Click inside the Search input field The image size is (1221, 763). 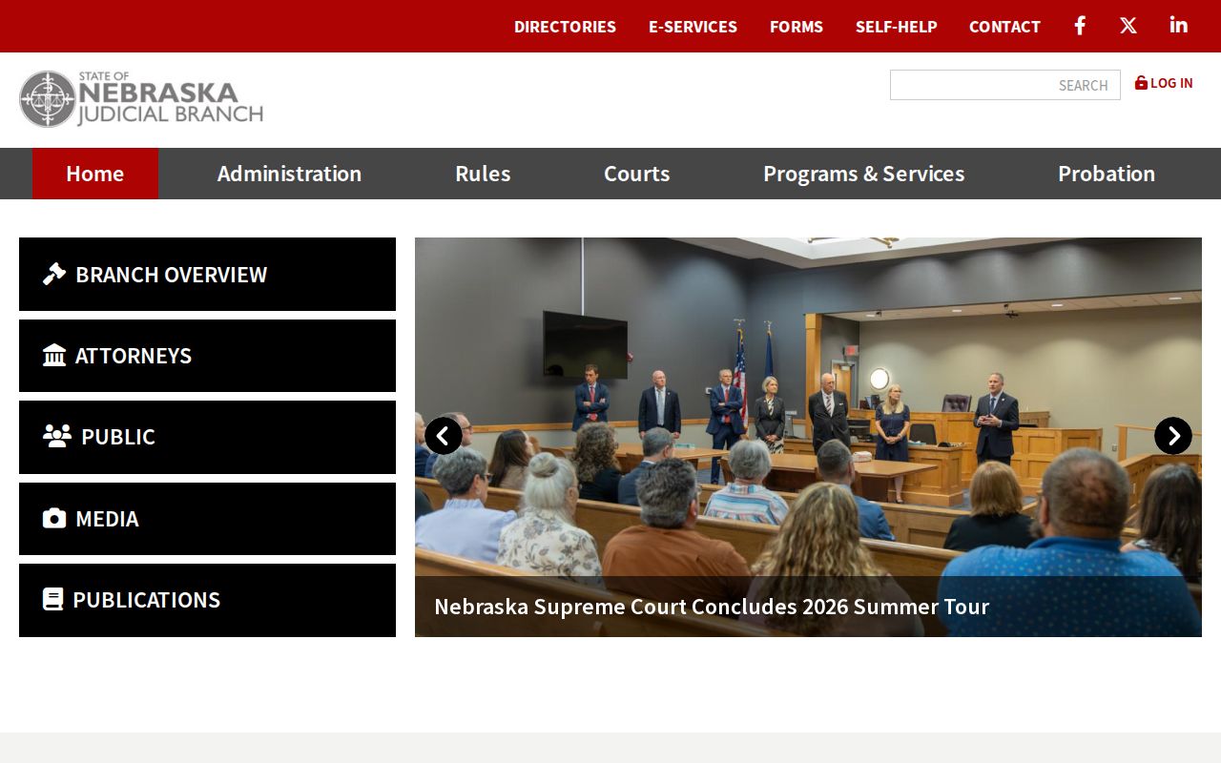[x=1004, y=85]
